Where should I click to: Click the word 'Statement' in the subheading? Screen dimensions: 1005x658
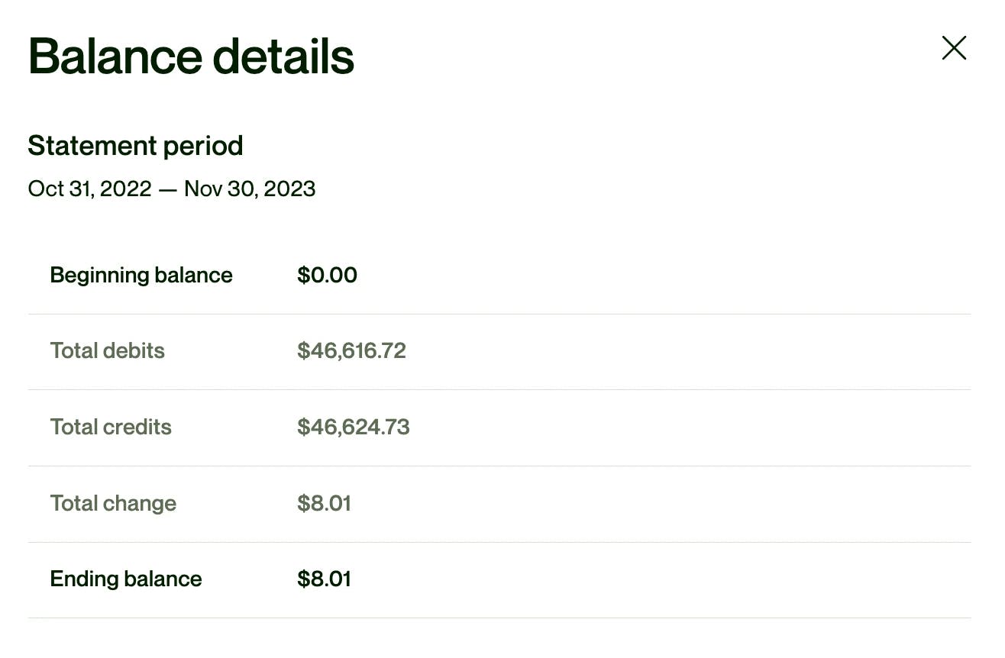tap(88, 145)
